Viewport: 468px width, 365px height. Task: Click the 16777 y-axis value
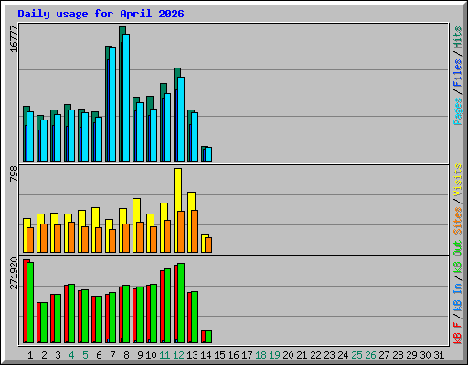(14, 38)
